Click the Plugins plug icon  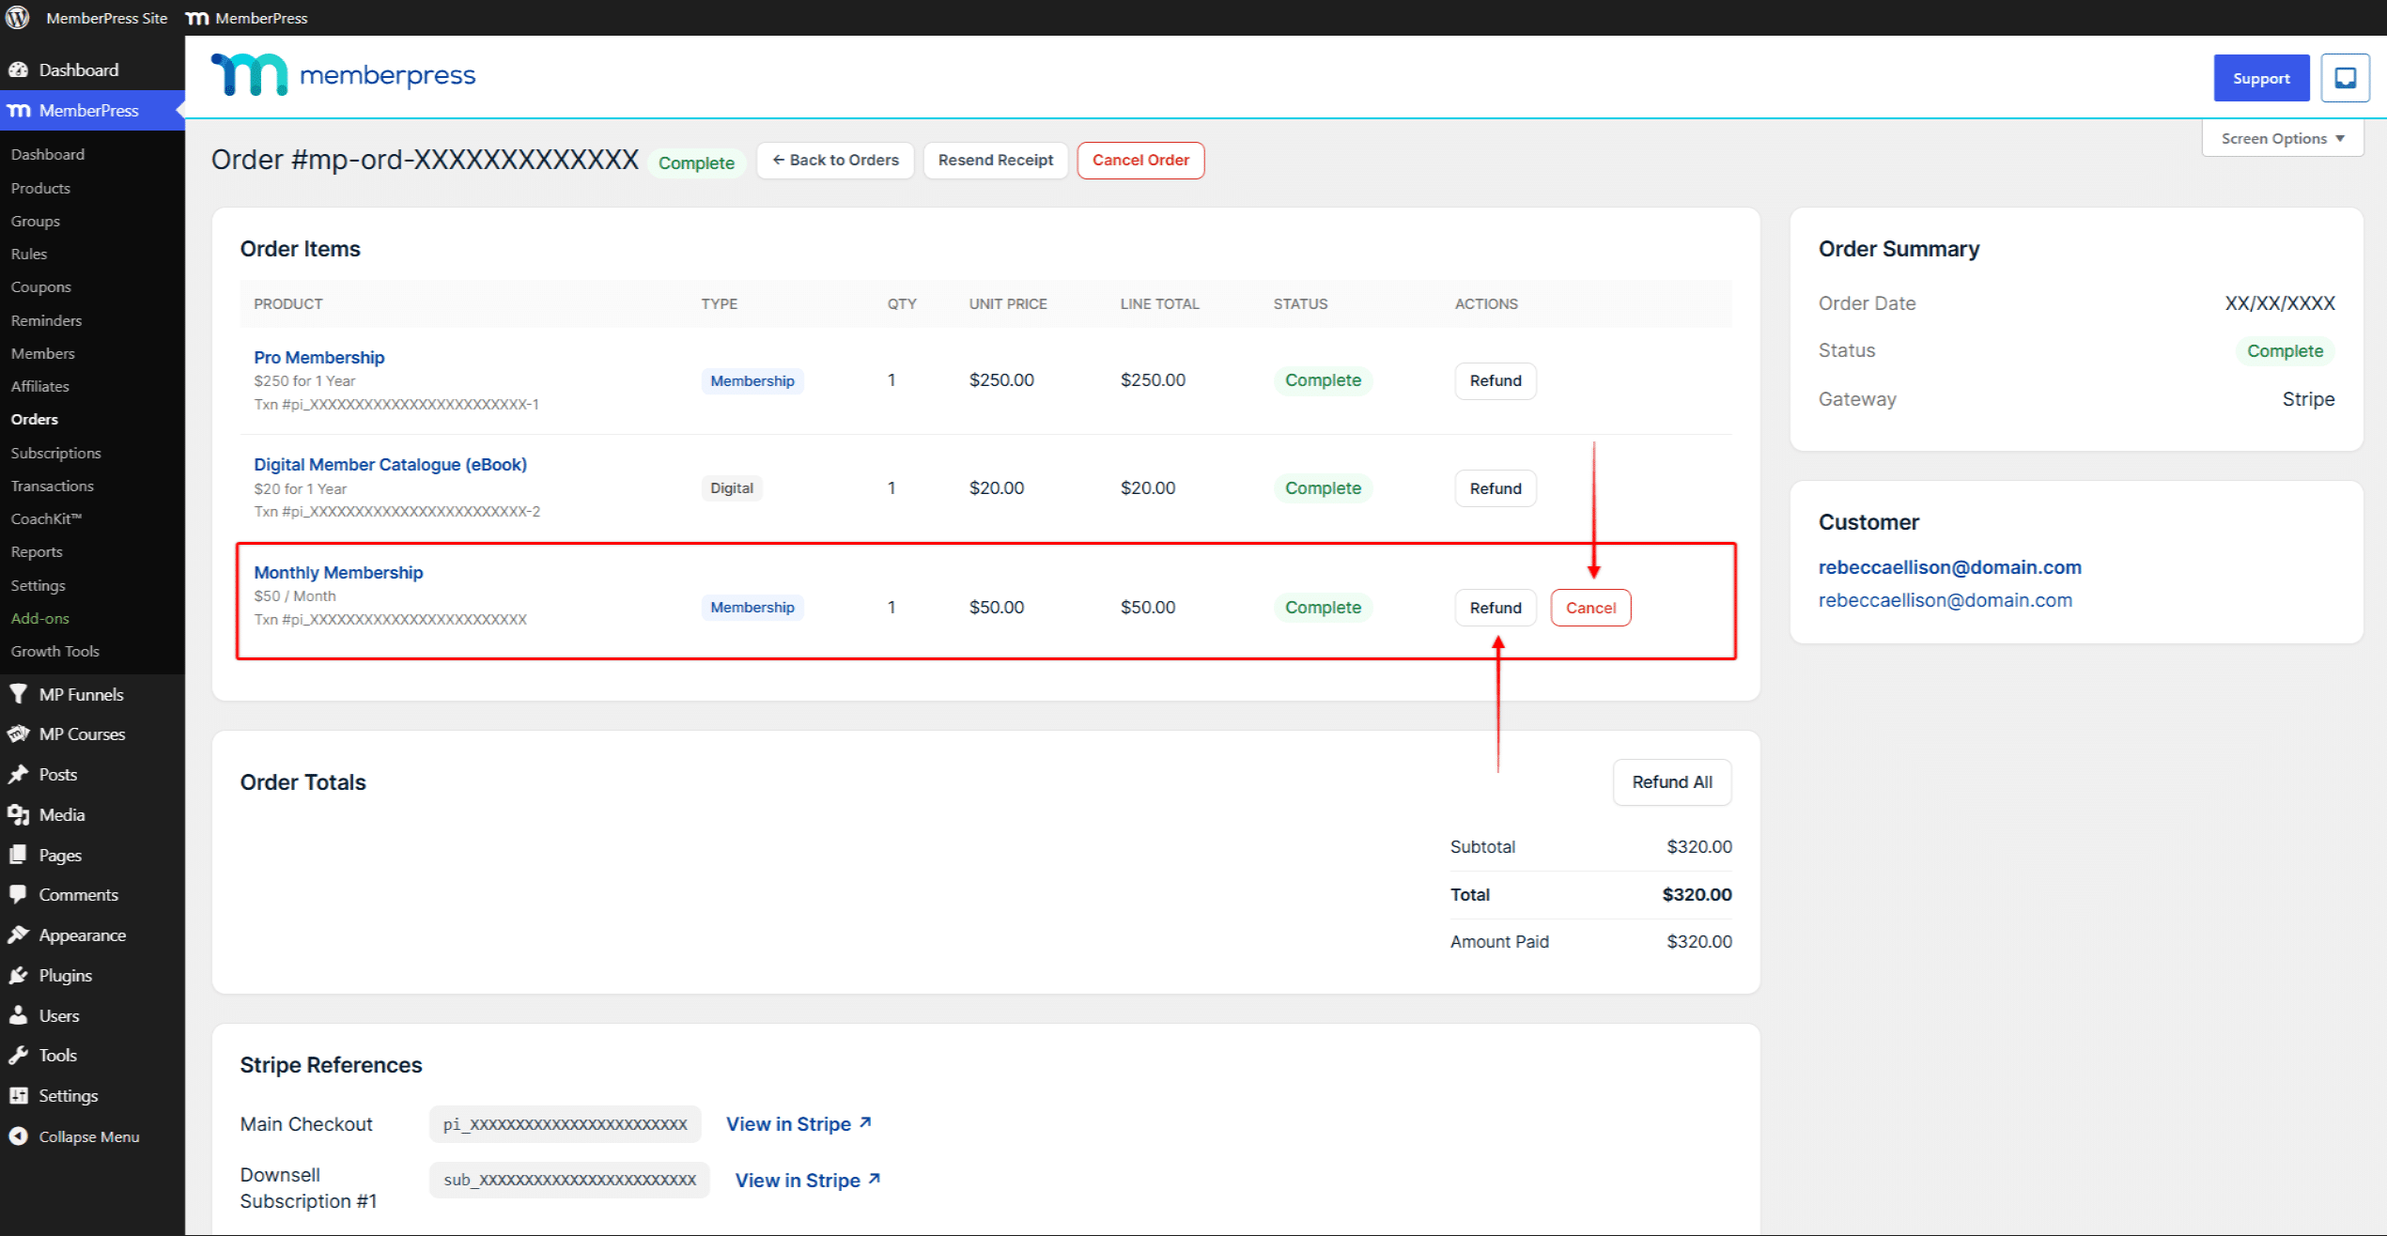[x=18, y=975]
